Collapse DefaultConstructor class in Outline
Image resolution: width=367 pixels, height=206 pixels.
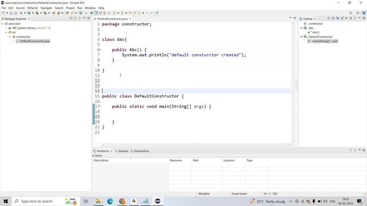point(302,37)
